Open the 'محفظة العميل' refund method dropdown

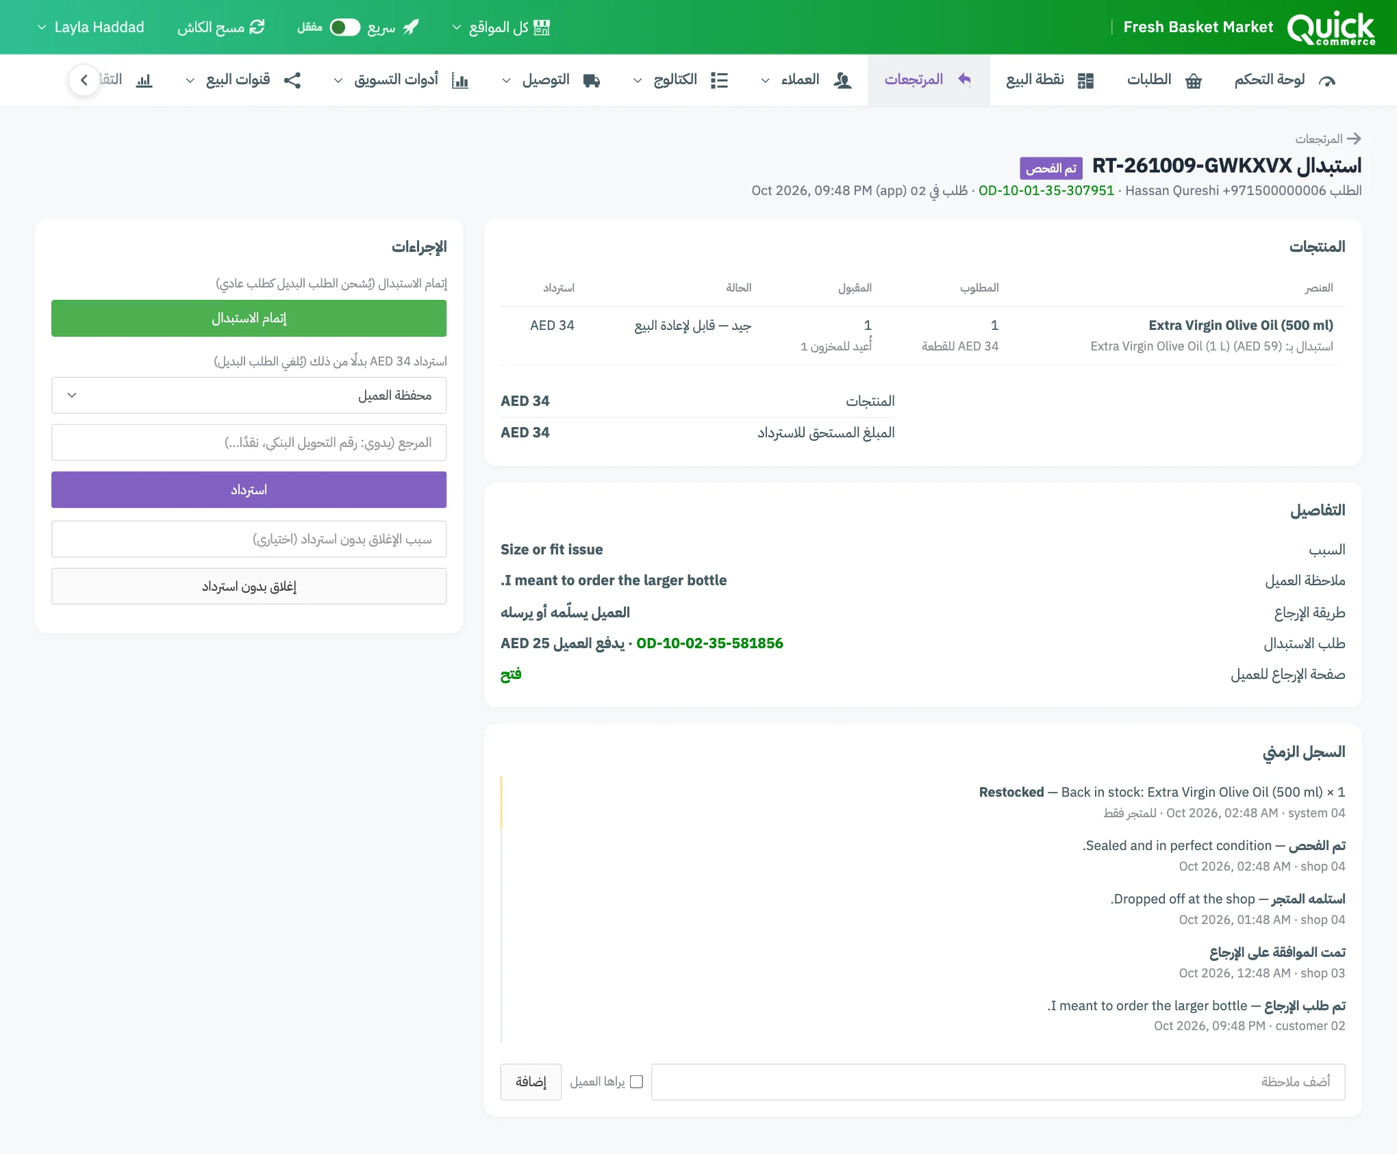pos(249,396)
